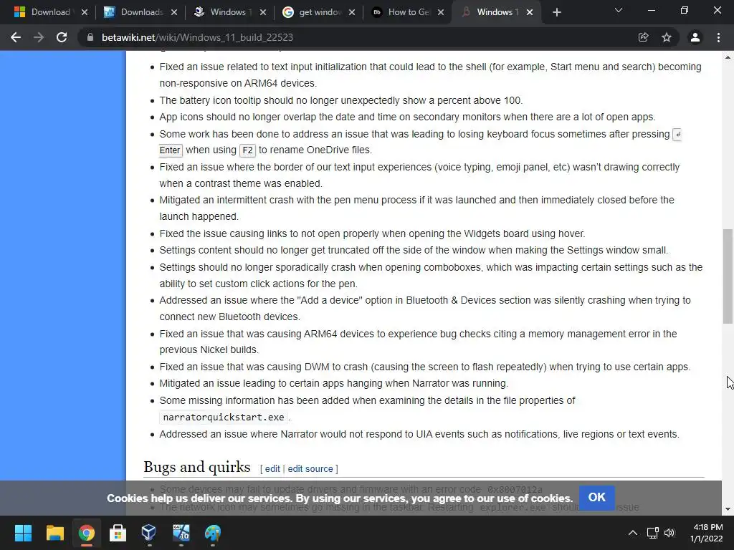Image resolution: width=734 pixels, height=550 pixels.
Task: Click 'edit' link next to Bugs and quirks
Action: click(x=272, y=468)
